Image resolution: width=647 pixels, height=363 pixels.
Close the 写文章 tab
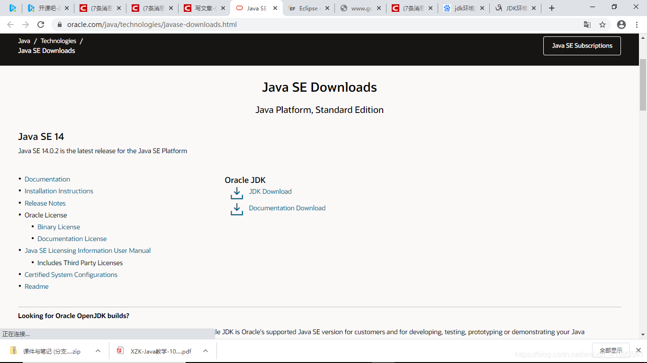pyautogui.click(x=223, y=8)
